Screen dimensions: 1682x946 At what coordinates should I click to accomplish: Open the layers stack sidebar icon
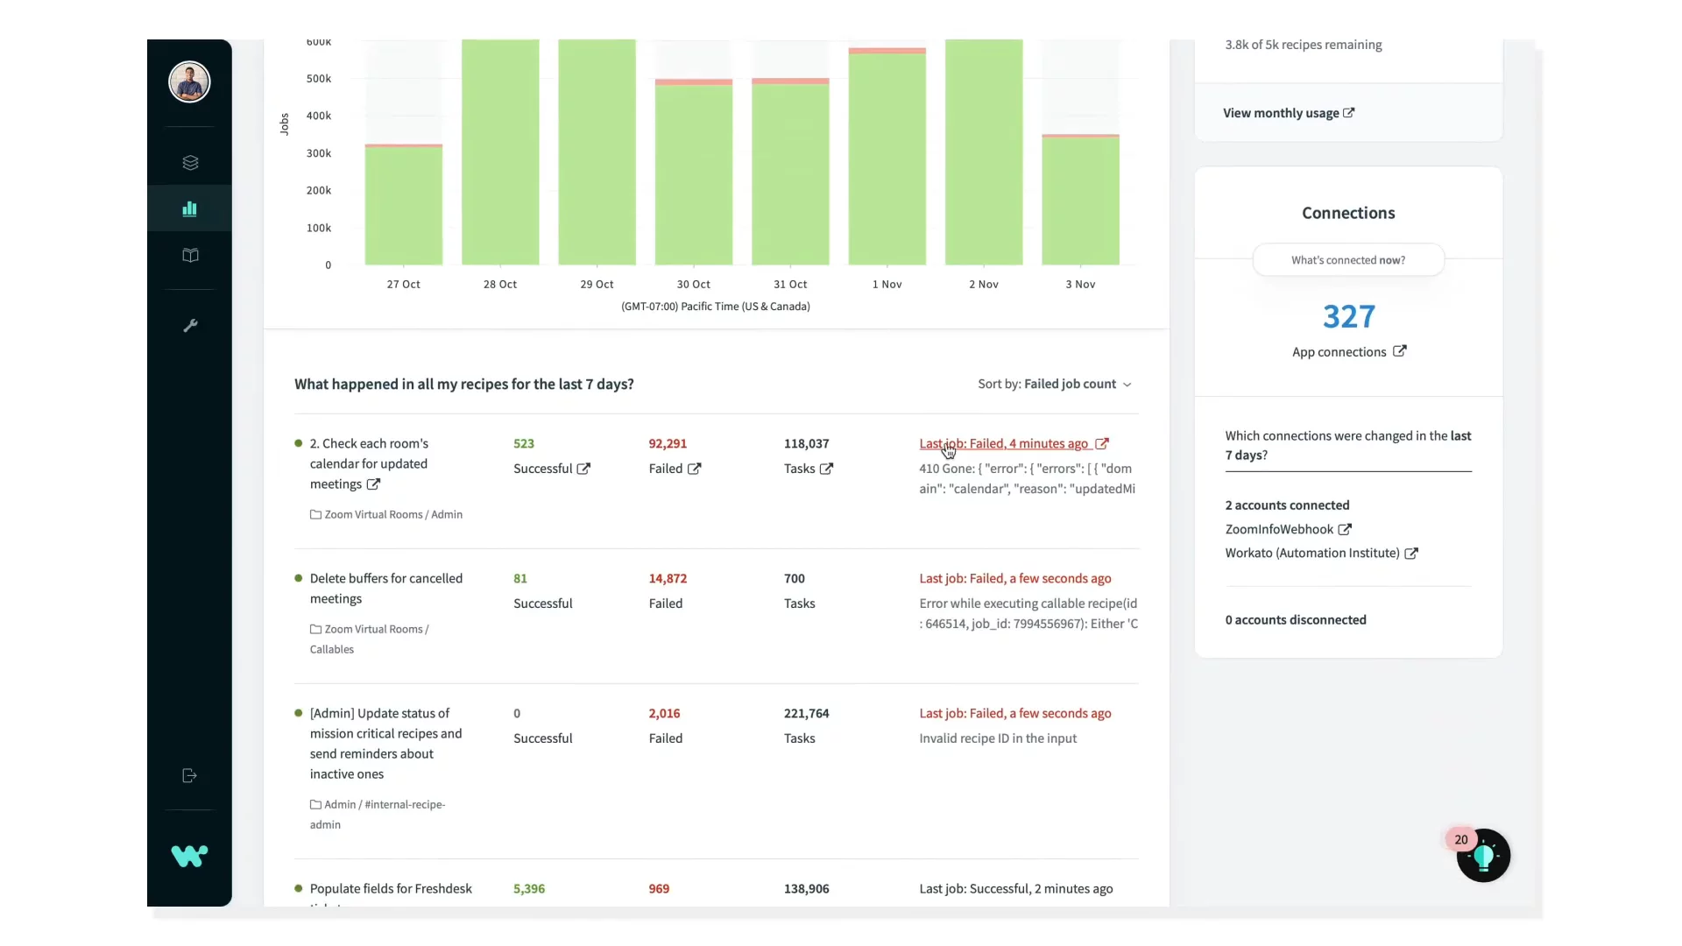click(x=190, y=163)
